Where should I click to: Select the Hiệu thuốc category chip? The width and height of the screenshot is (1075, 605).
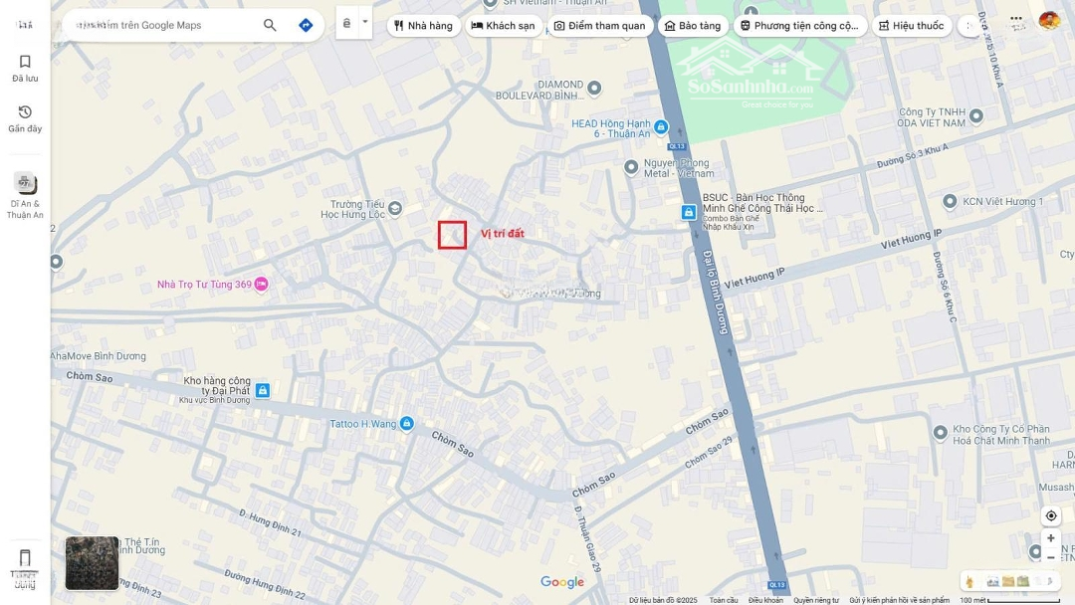tap(911, 25)
